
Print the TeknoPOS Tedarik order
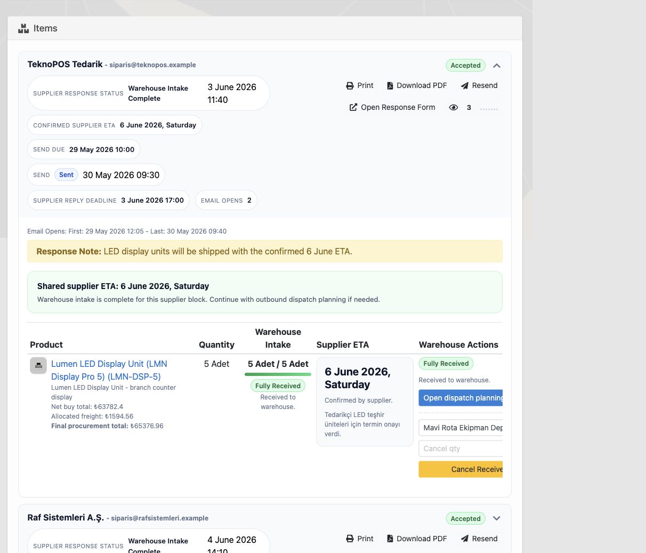pos(360,85)
